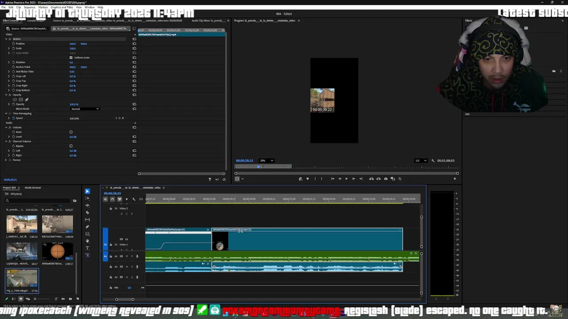Screen dimensions: 568x319
Task: Toggle Linked Selection in timeline
Action: 119,199
